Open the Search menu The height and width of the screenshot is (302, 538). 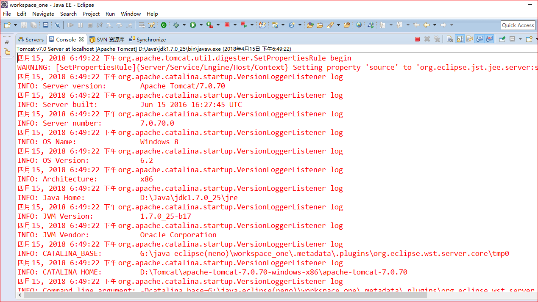click(68, 14)
